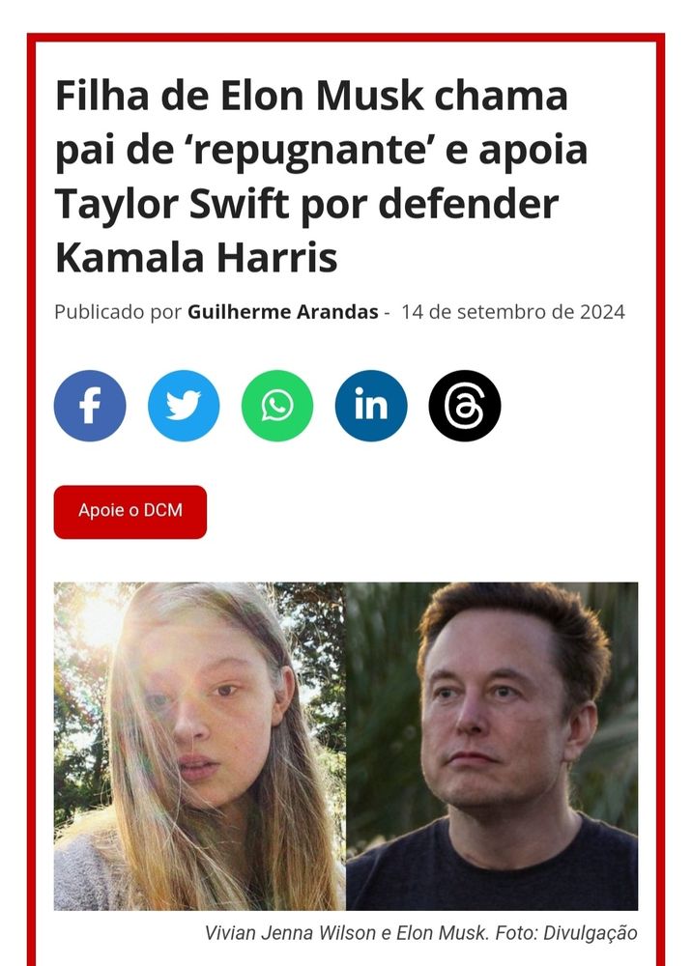The width and height of the screenshot is (692, 966).
Task: Click the red Apoie o DCM button
Action: (x=130, y=512)
